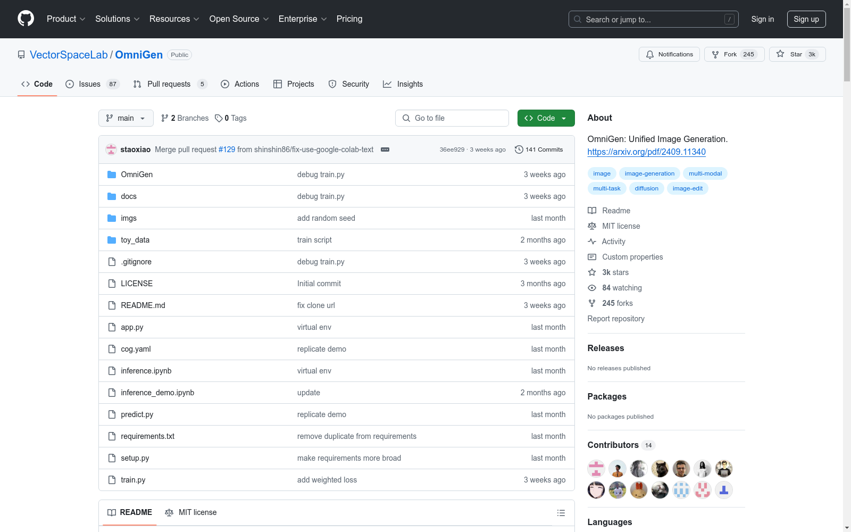The image size is (851, 532).
Task: Expand the Solutions menu
Action: point(117,19)
